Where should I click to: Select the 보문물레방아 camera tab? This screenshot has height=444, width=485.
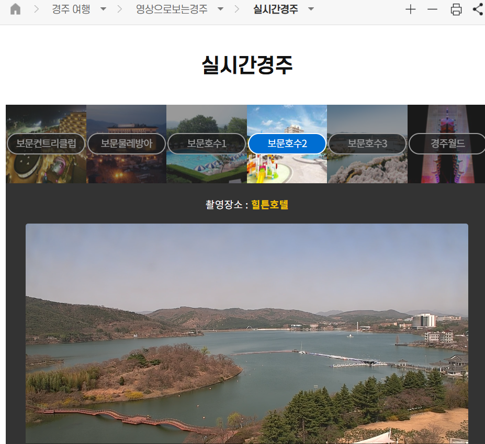[x=127, y=143]
